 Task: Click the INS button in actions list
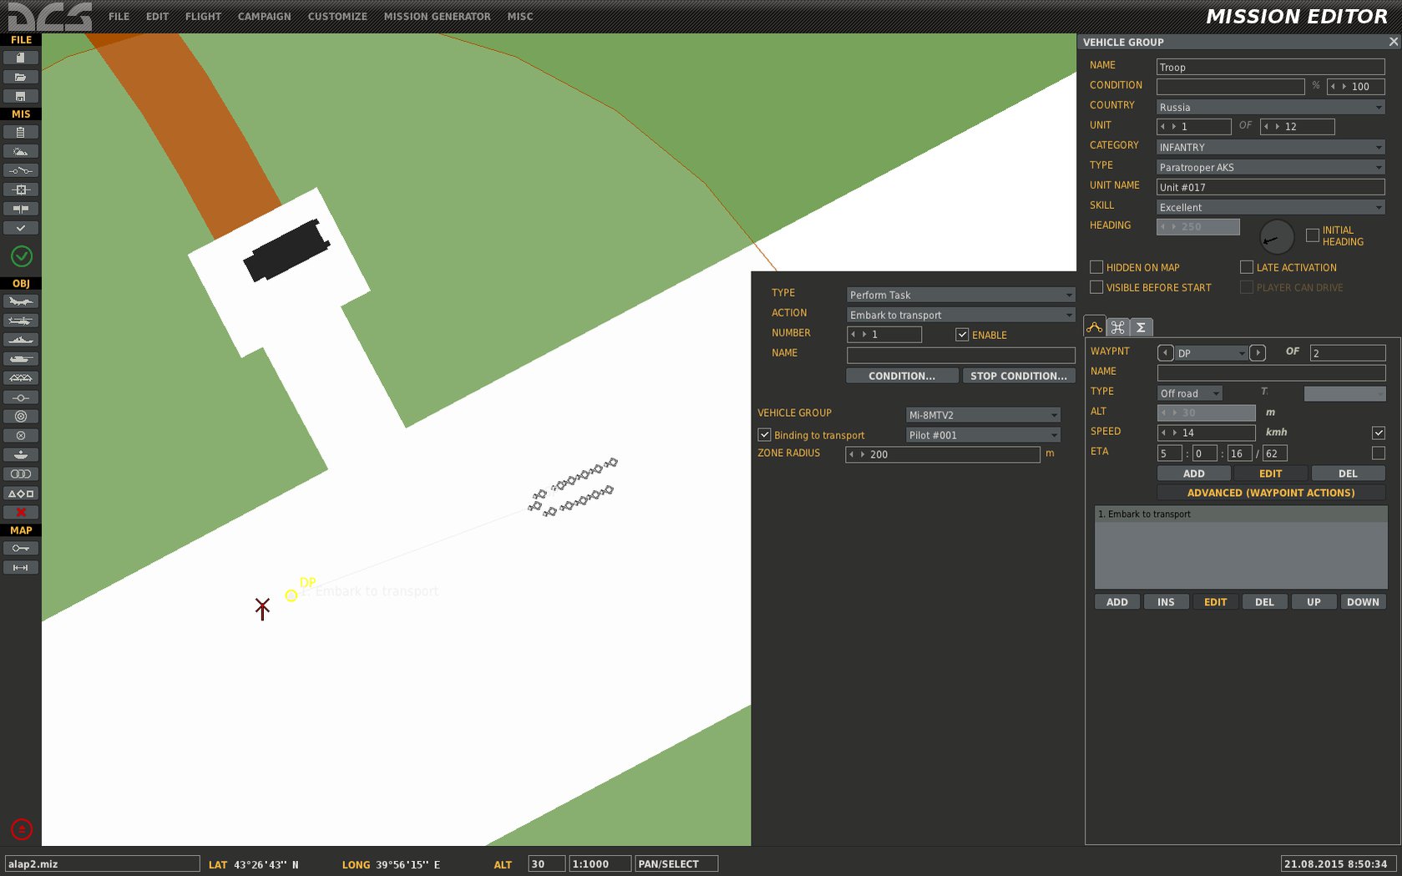coord(1166,602)
